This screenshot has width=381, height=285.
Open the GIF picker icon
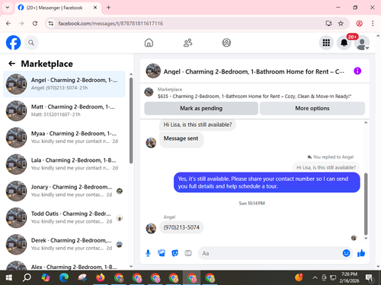188,253
